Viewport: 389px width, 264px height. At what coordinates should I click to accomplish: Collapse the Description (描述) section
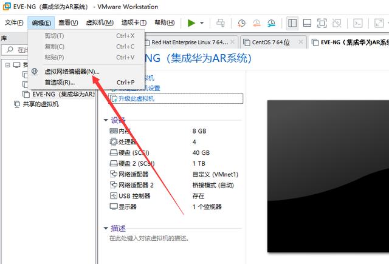(x=106, y=228)
